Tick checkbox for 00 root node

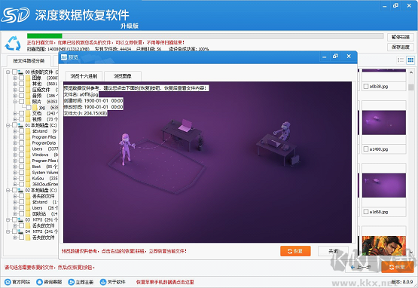point(14,72)
